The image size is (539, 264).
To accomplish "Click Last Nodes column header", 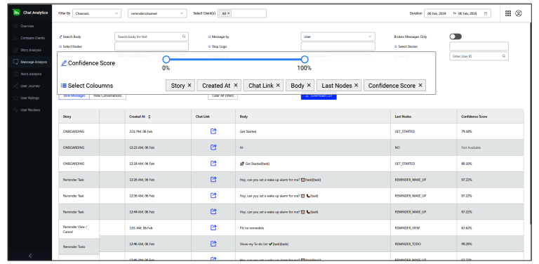I will click(x=423, y=117).
